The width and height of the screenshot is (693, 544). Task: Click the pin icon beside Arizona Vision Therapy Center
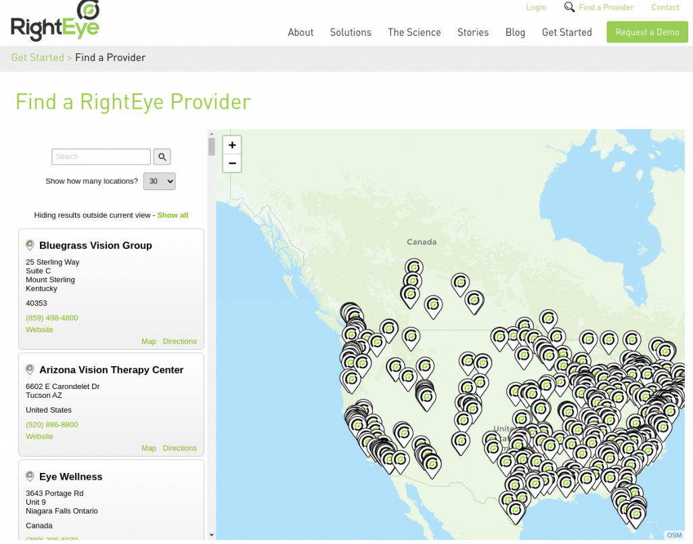coord(30,369)
